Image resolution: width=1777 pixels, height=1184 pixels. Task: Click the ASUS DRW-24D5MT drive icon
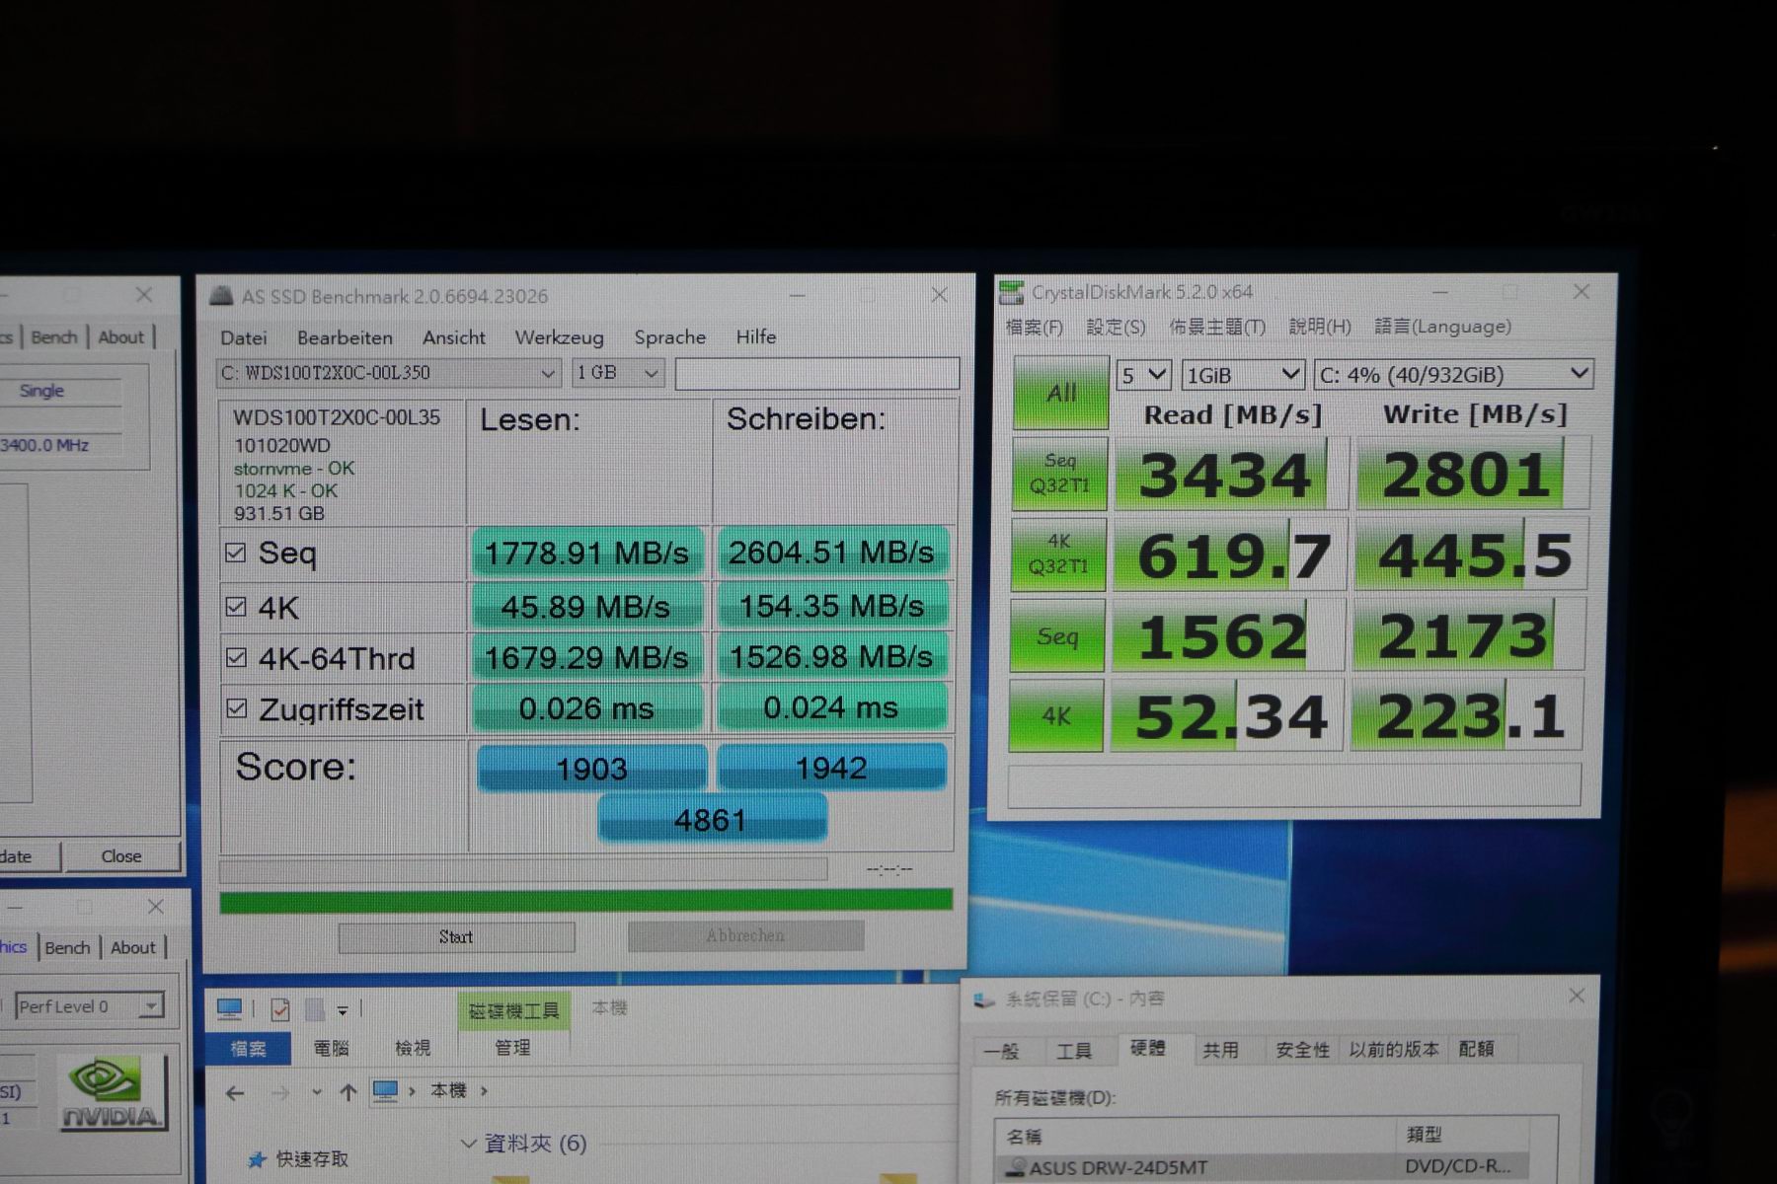pos(1015,1167)
